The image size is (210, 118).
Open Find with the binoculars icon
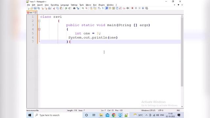pos(74,8)
